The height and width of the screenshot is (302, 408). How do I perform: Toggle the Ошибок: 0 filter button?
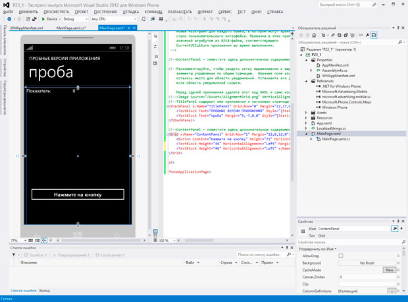(36, 255)
